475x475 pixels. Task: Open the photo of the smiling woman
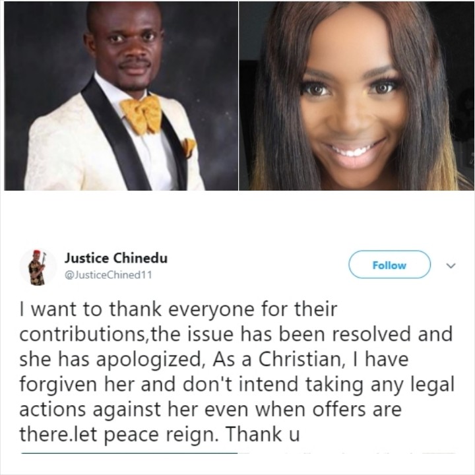coord(356,96)
